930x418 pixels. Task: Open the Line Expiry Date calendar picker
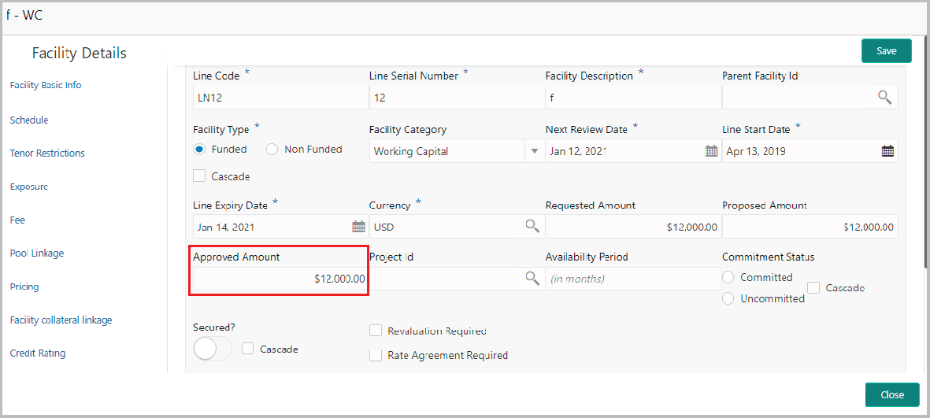coord(358,227)
